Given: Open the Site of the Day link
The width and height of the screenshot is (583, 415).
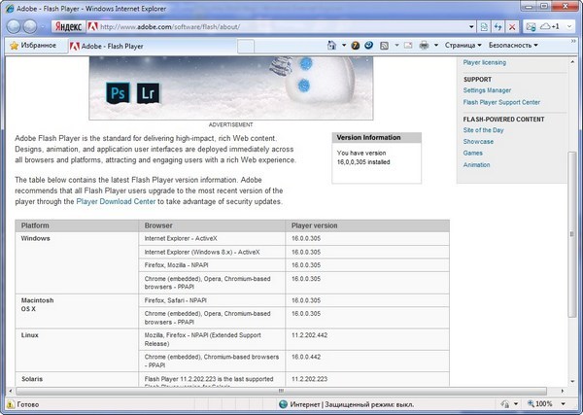Looking at the screenshot, I should pos(483,130).
